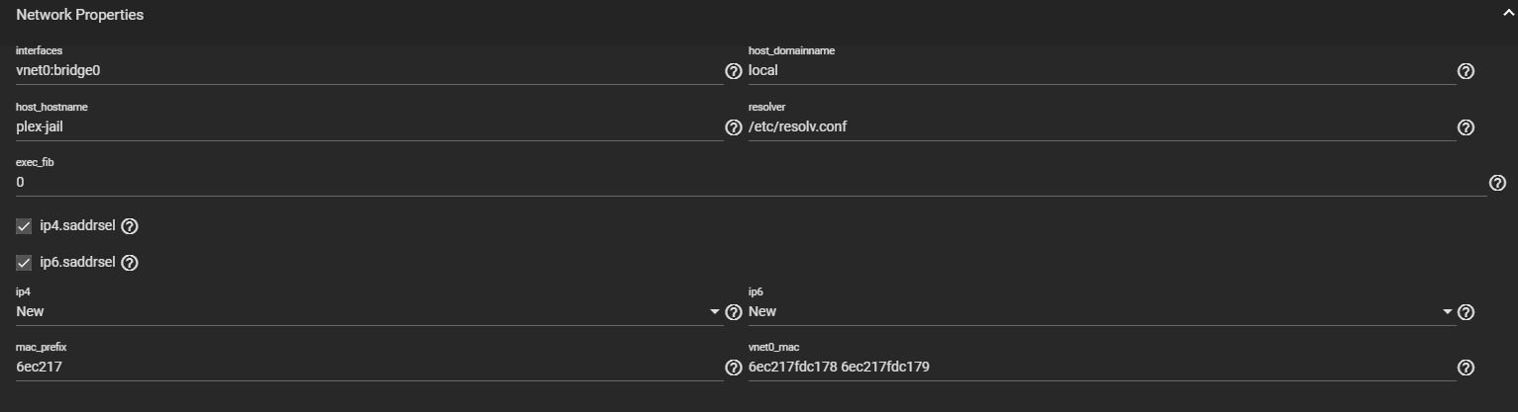View help tooltip for resolver field
Screen dimensions: 1518x412
tap(1466, 127)
